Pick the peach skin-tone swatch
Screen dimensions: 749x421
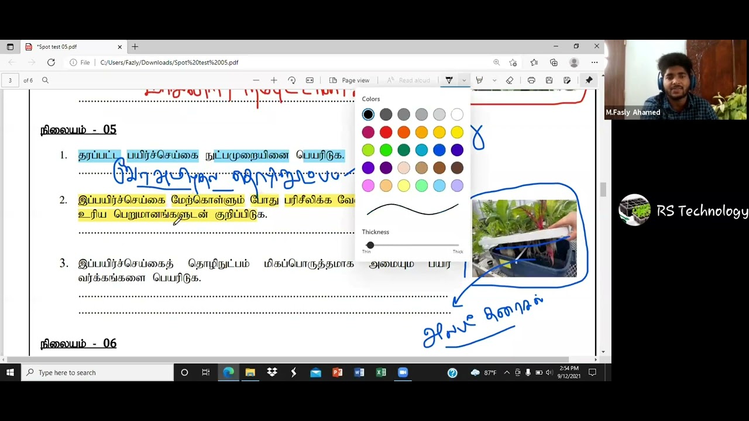tap(404, 168)
